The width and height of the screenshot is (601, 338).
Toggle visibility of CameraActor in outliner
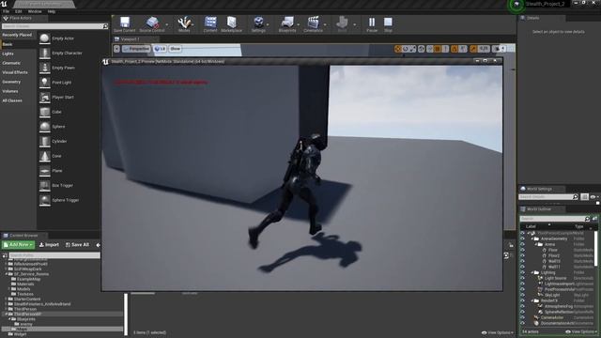pos(522,317)
